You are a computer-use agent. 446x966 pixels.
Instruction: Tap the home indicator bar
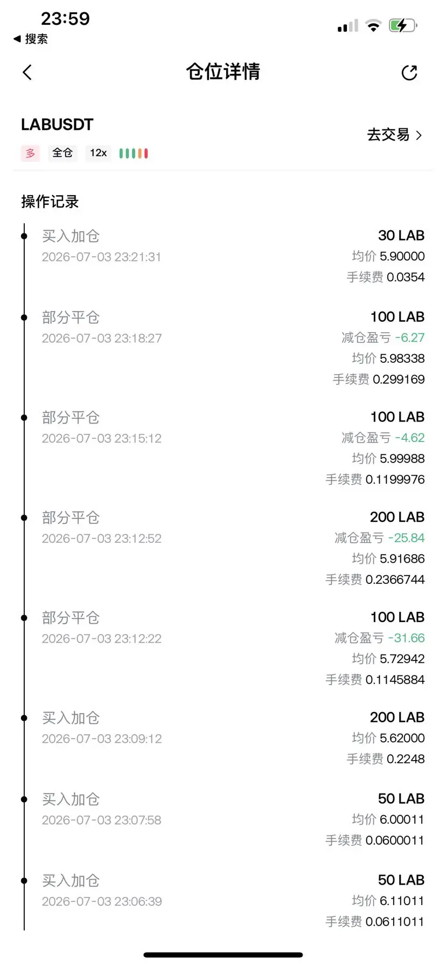[x=223, y=955]
